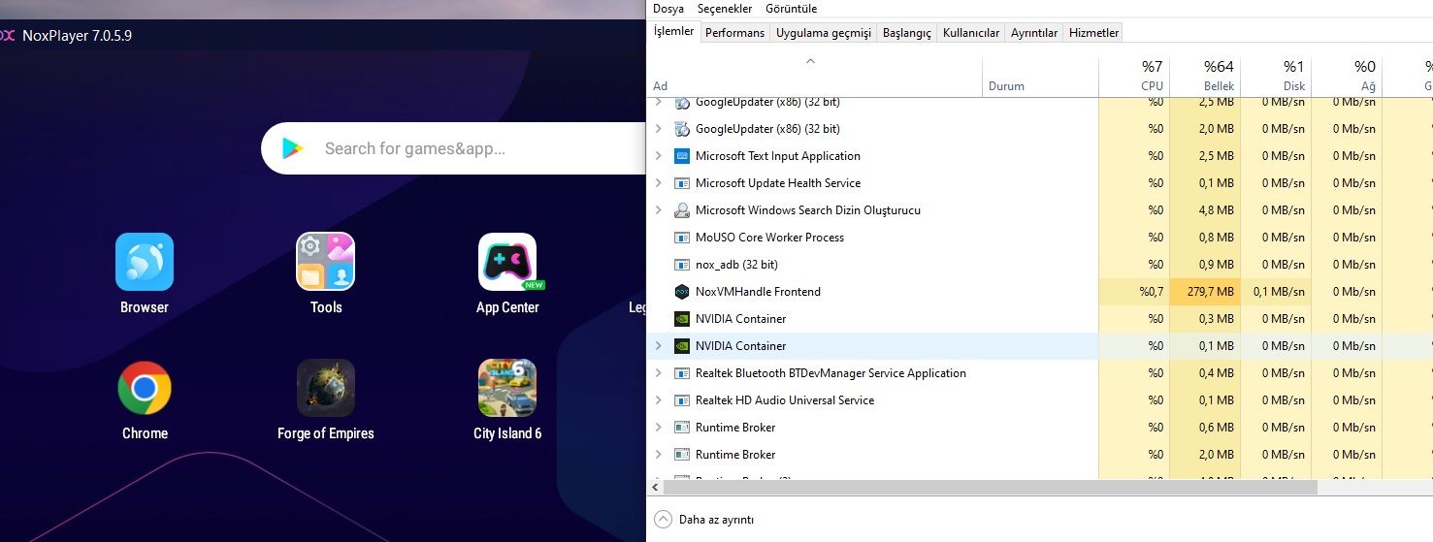
Task: Click the Realtek HD Audio Universal Service icon
Action: [x=681, y=399]
